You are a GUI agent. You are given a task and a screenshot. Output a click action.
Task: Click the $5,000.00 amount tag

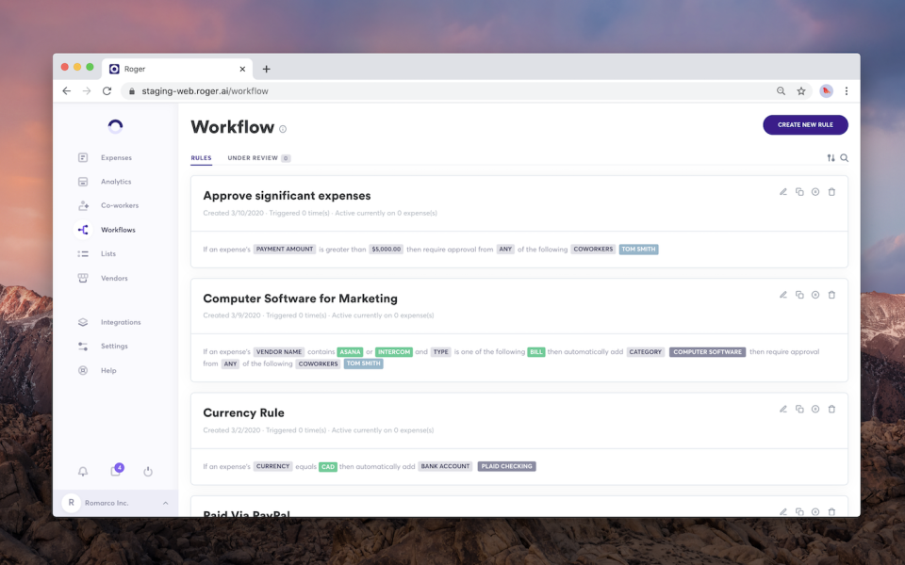tap(387, 249)
